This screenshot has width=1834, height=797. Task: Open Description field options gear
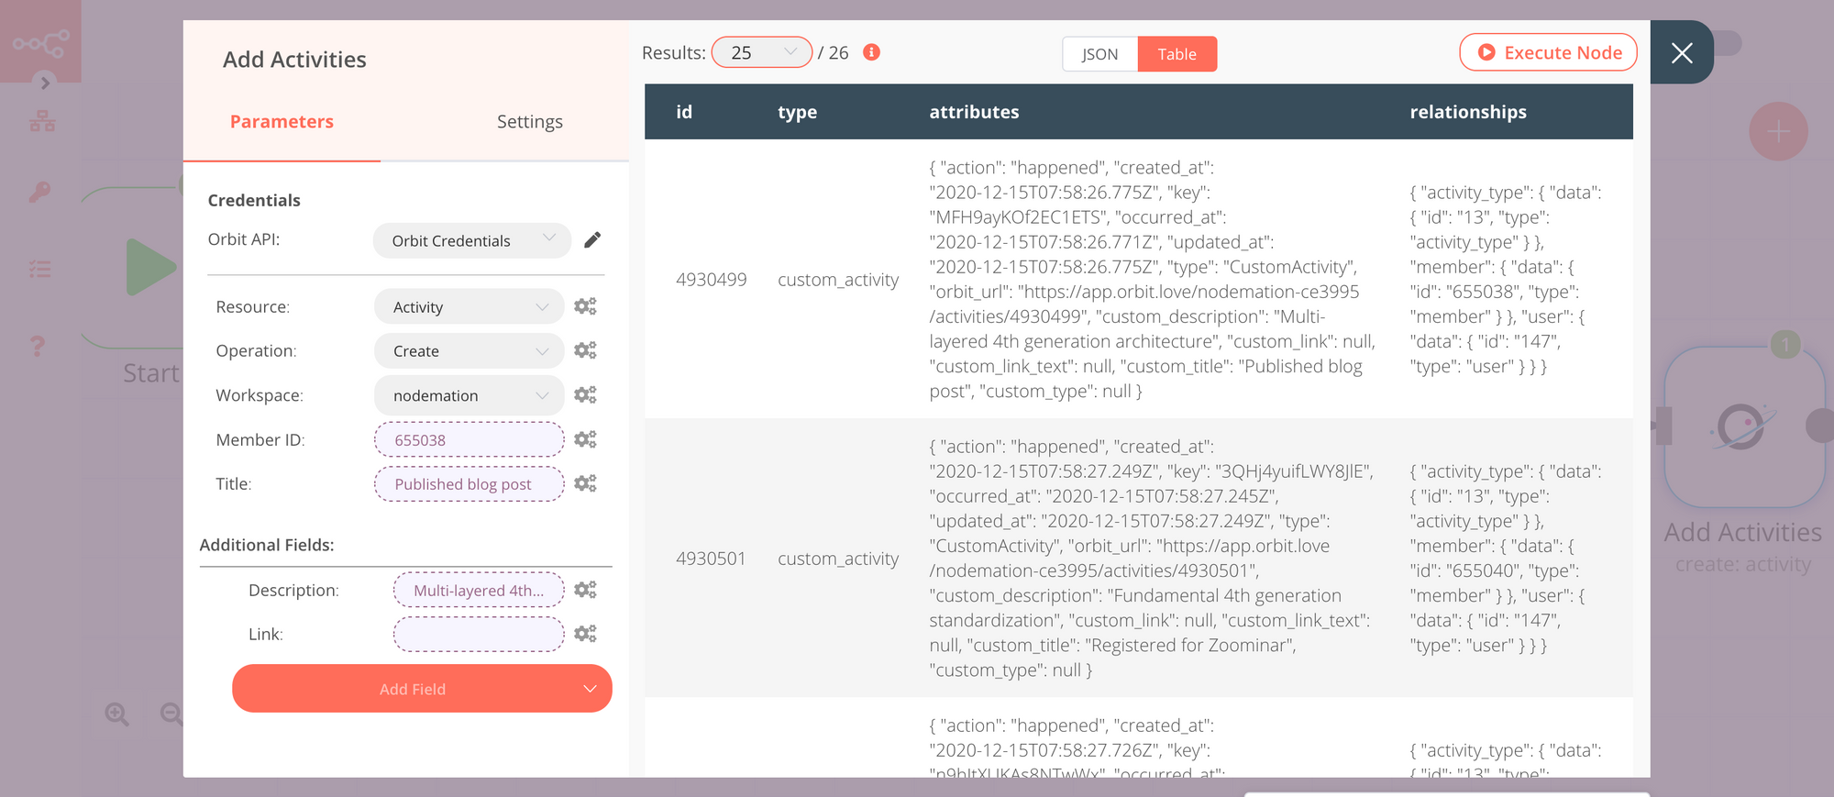point(585,590)
